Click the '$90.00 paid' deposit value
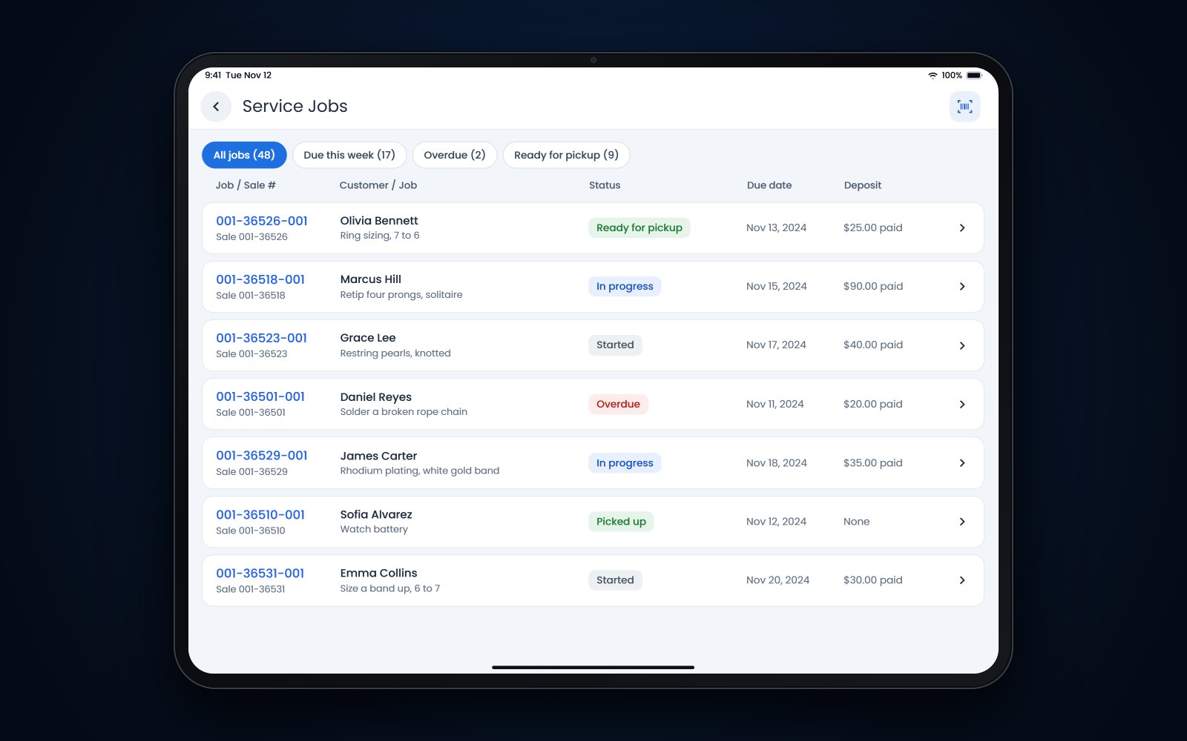The height and width of the screenshot is (741, 1187). click(x=873, y=286)
